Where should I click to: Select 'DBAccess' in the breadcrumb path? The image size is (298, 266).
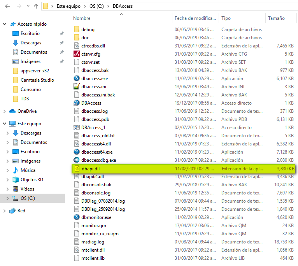pyautogui.click(x=123, y=6)
